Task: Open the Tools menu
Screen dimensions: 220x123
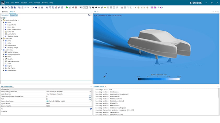Action: [x=31, y=3]
